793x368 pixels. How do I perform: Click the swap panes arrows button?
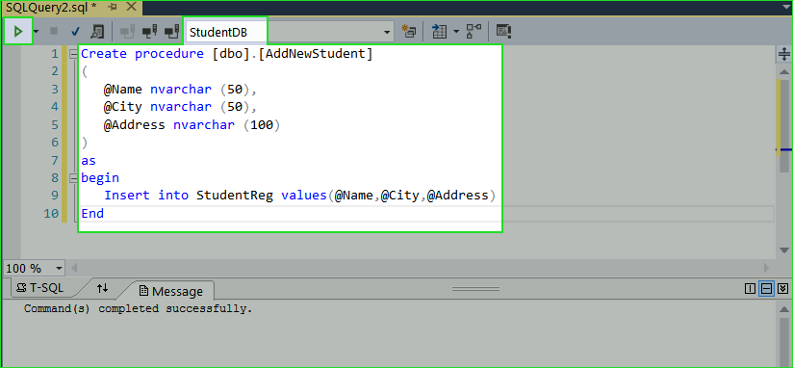tap(103, 288)
